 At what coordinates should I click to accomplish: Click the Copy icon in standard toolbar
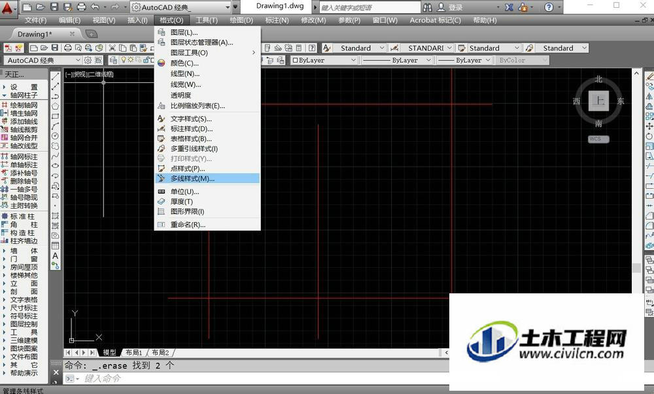122,48
